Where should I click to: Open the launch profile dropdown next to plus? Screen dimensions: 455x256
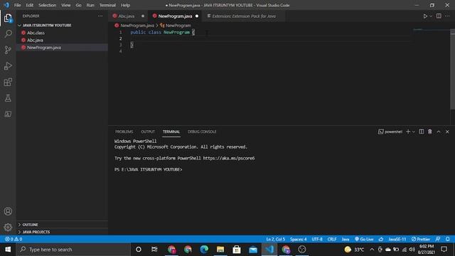(414, 132)
